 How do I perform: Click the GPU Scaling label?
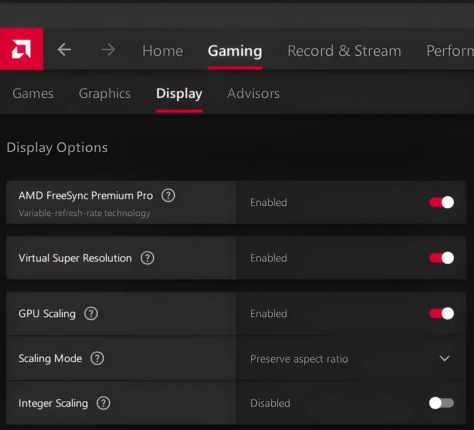click(47, 314)
